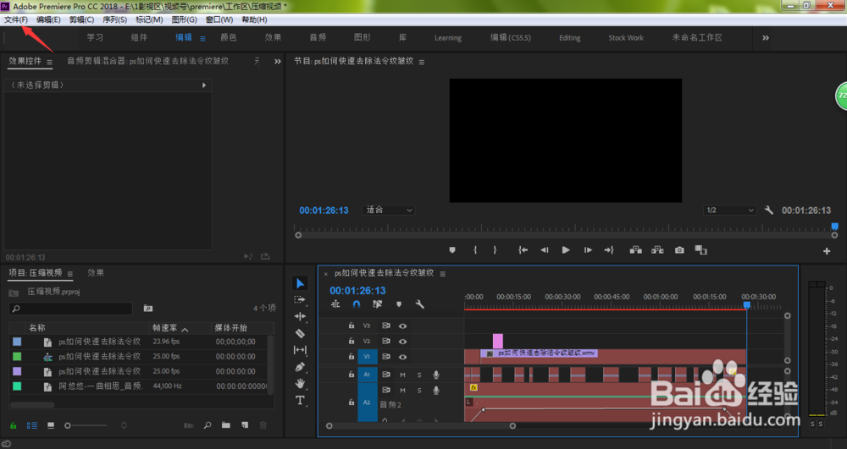Open timeline display settings wrench
This screenshot has height=449, width=847.
(x=420, y=304)
